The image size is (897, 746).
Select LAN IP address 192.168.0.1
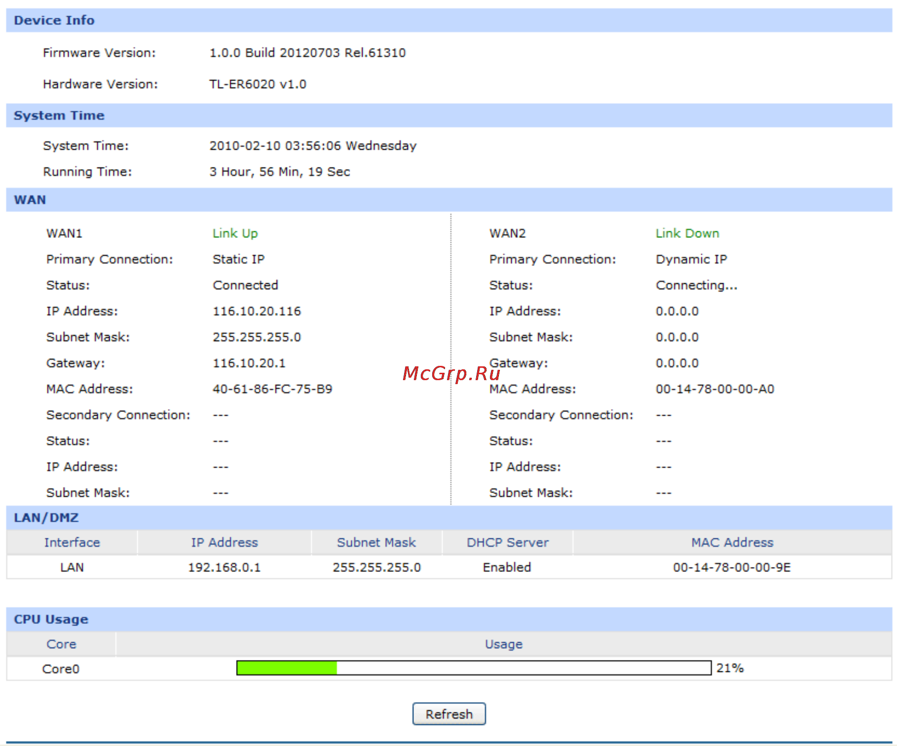pyautogui.click(x=224, y=567)
